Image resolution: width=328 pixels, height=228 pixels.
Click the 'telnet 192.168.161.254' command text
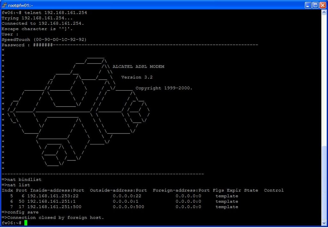tap(55, 13)
